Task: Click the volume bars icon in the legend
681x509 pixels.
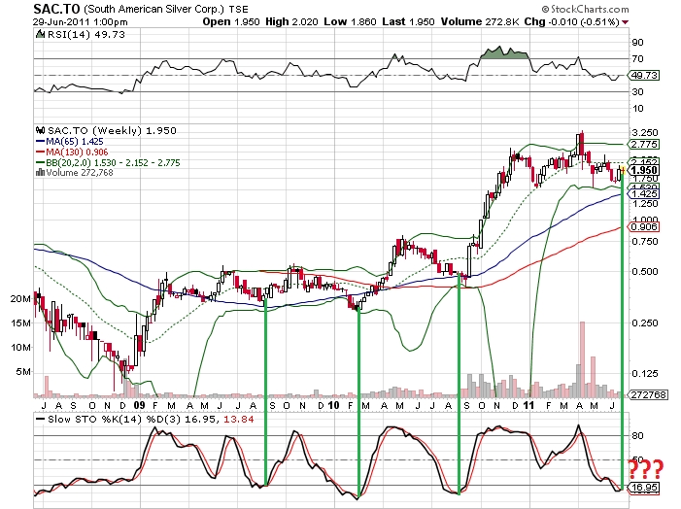Action: 41,172
